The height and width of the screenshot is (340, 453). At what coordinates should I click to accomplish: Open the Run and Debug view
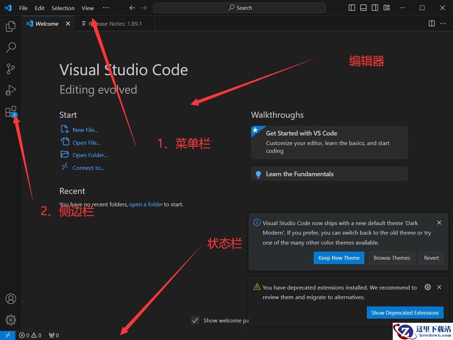pyautogui.click(x=11, y=90)
